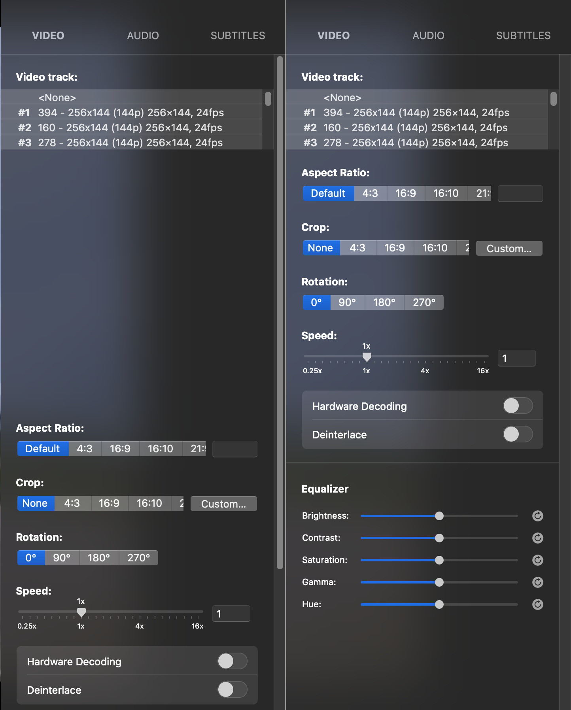Image resolution: width=571 pixels, height=710 pixels.
Task: Click the Brightness slider handle
Action: 439,516
